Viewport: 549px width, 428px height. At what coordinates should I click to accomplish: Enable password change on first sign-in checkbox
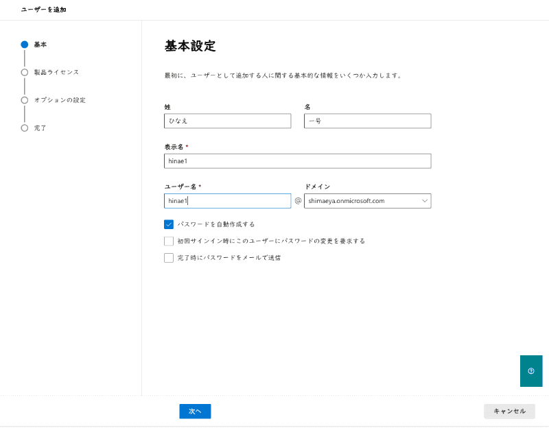click(x=169, y=241)
